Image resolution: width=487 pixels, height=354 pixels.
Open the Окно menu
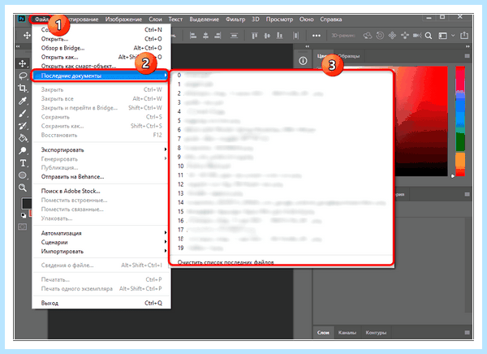(x=306, y=19)
